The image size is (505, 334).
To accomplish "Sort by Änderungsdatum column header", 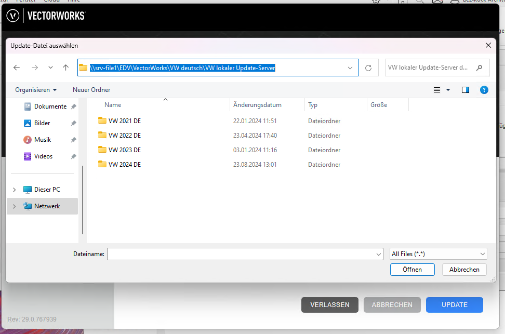I will pos(258,105).
